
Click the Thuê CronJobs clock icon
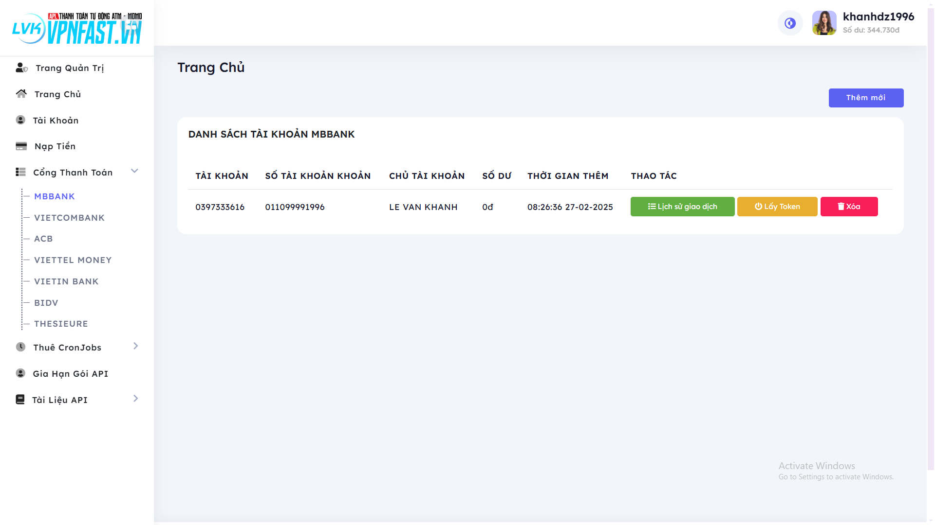[20, 347]
